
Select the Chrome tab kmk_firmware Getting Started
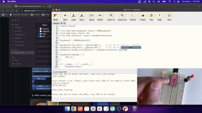[30, 6]
